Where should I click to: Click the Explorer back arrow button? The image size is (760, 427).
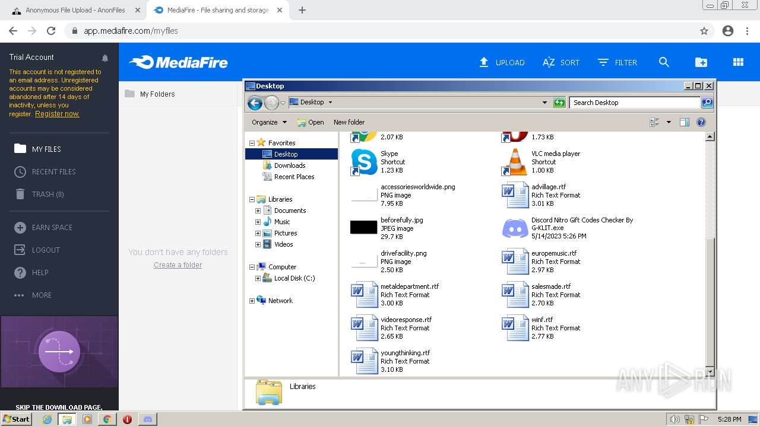point(255,103)
